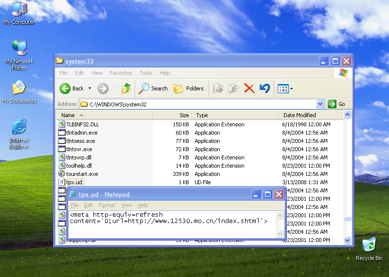
Task: Open the Explorer Help menu
Action: [x=164, y=73]
